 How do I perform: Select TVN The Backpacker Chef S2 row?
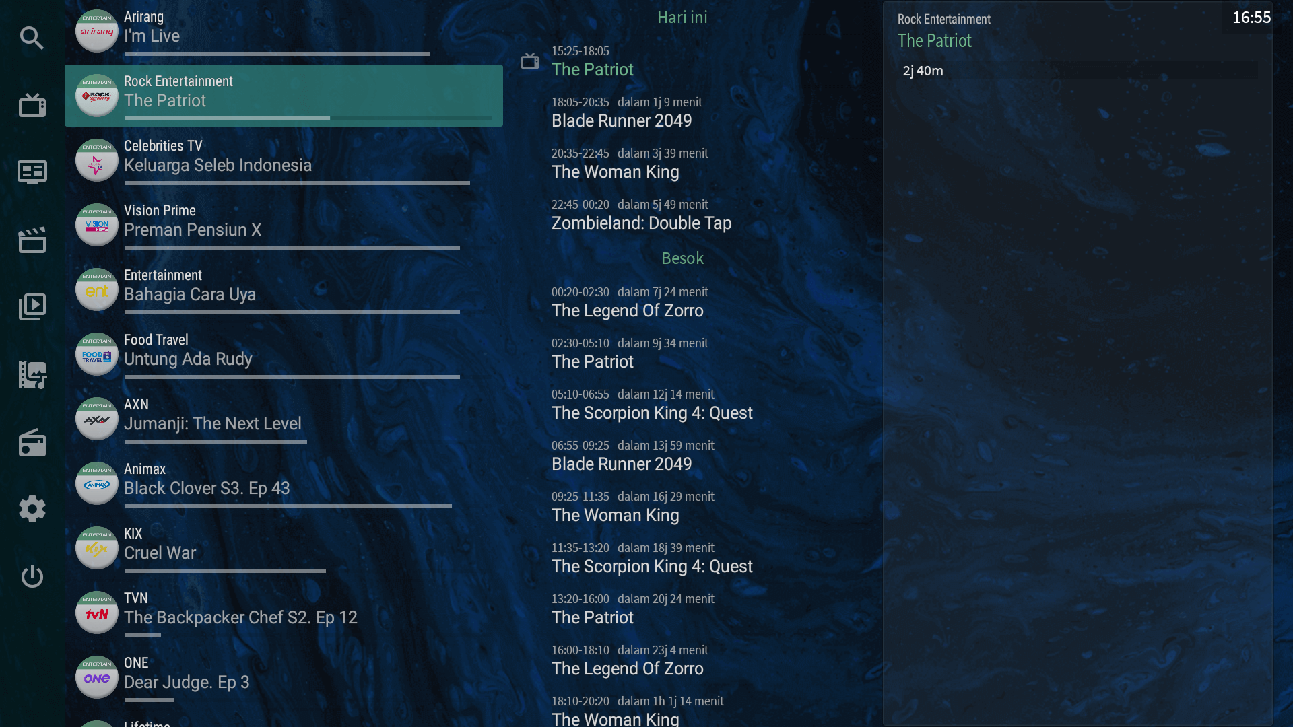[284, 613]
